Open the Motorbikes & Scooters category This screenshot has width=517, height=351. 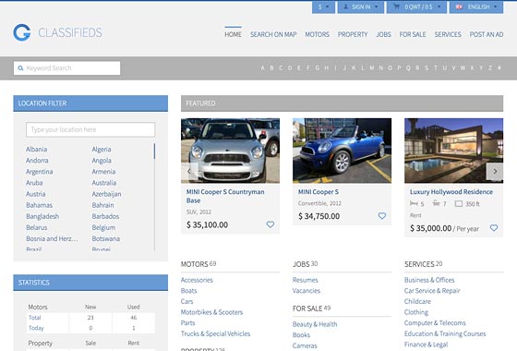pos(211,312)
